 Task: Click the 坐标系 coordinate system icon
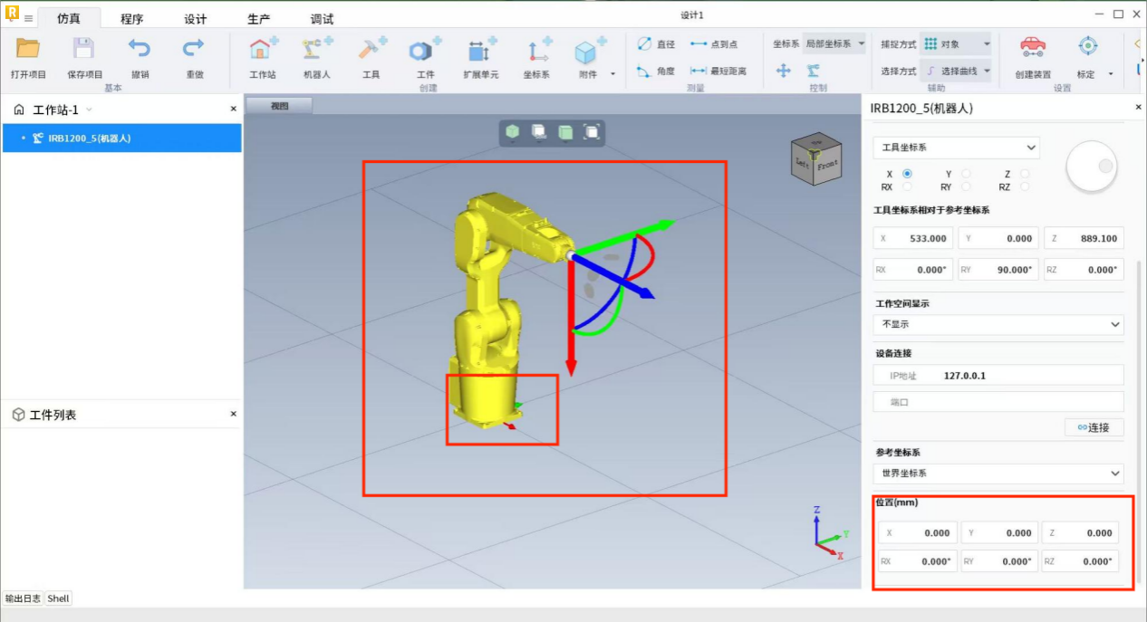pos(536,51)
